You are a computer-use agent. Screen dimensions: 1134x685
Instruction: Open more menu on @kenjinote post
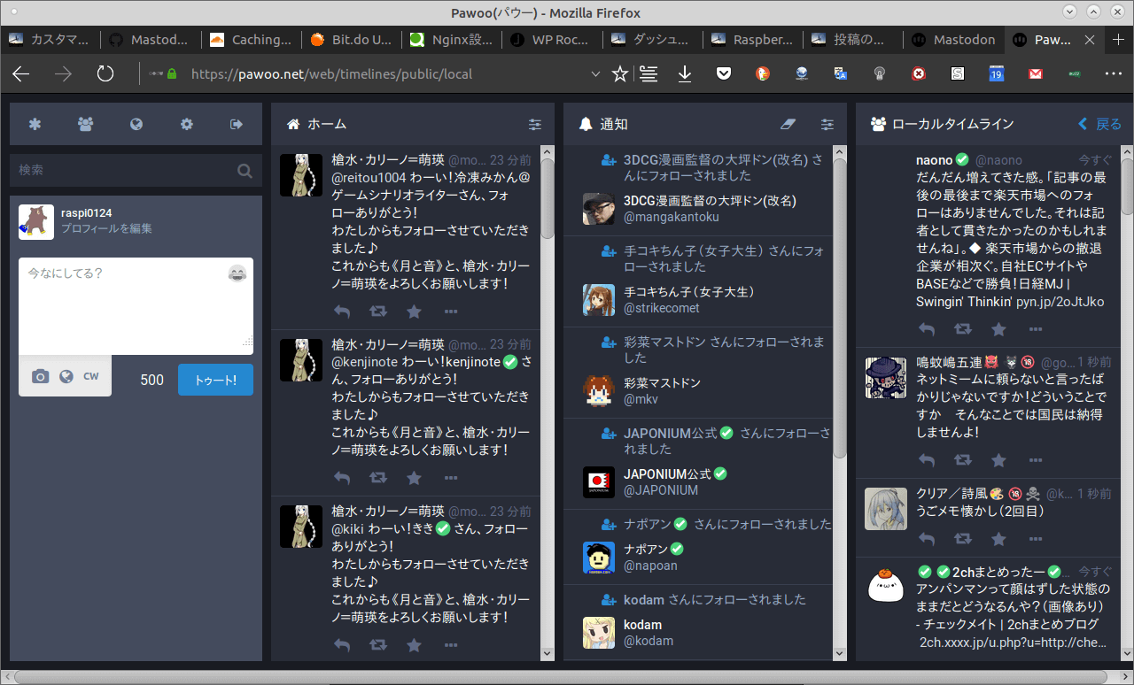click(450, 478)
